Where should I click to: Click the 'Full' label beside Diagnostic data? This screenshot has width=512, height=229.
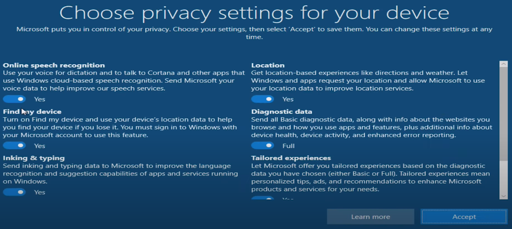click(x=288, y=146)
